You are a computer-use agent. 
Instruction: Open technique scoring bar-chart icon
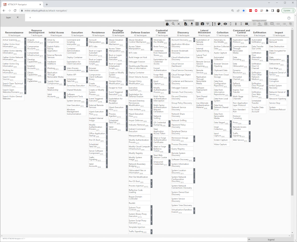[x=266, y=24]
